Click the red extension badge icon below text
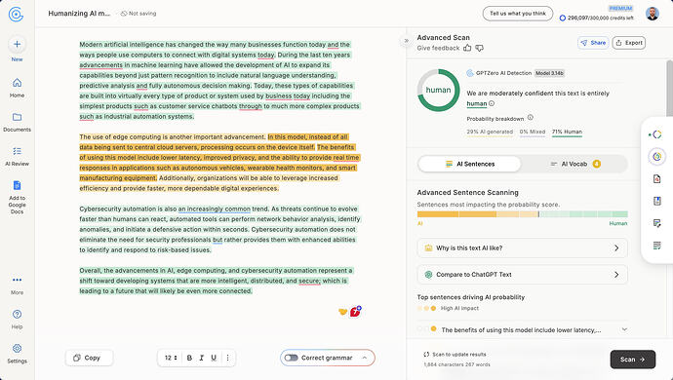The height and width of the screenshot is (380, 673). coord(355,312)
